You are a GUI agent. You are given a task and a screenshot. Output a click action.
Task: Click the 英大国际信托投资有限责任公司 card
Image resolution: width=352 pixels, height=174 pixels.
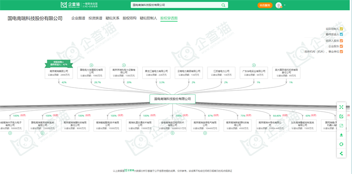click(x=286, y=73)
